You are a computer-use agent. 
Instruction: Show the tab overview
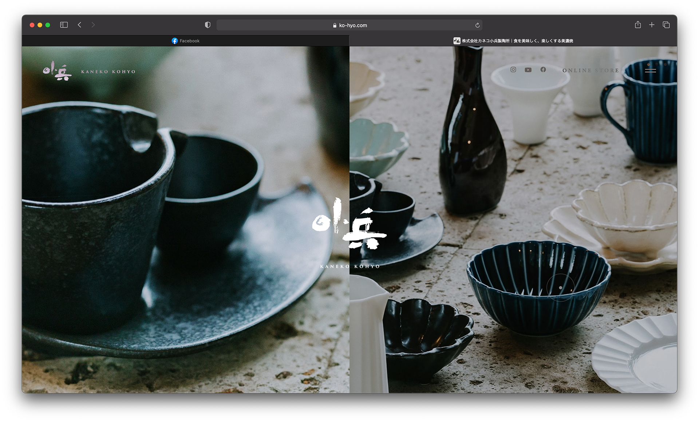click(666, 25)
